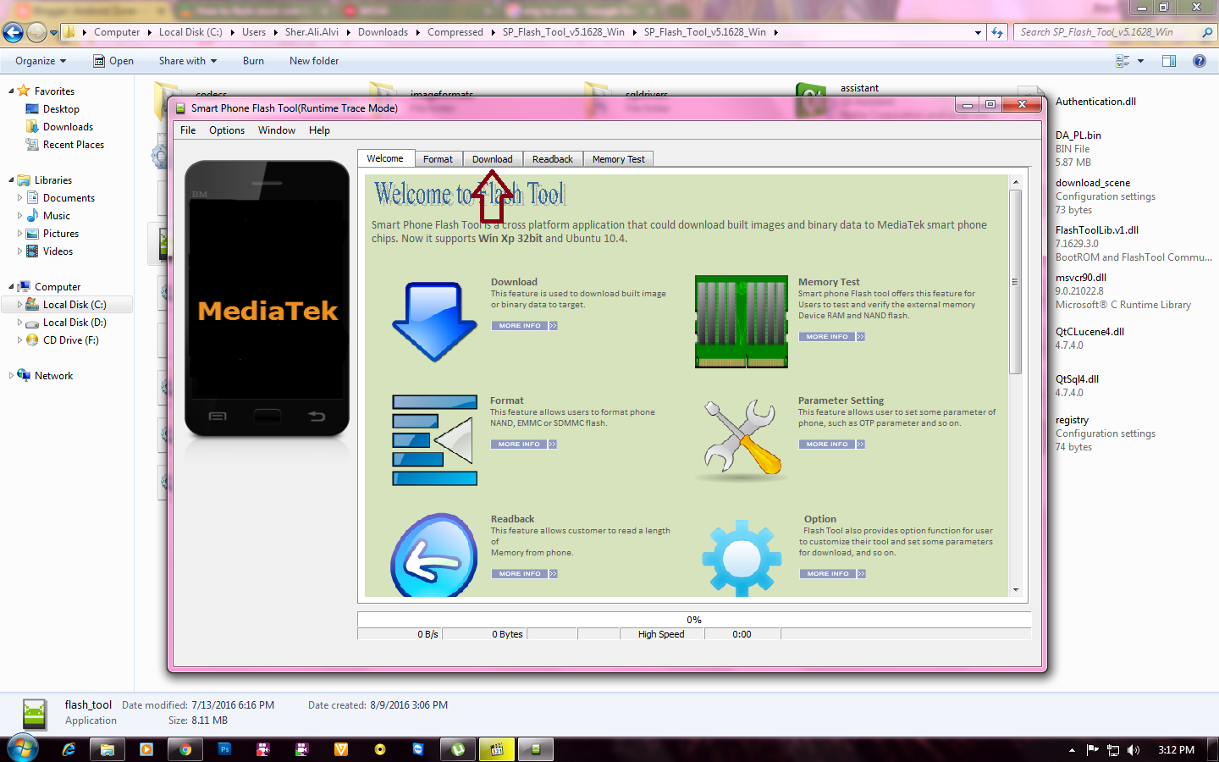Click the MediaTek phone image
Screen dimensions: 1219x762
[267, 299]
